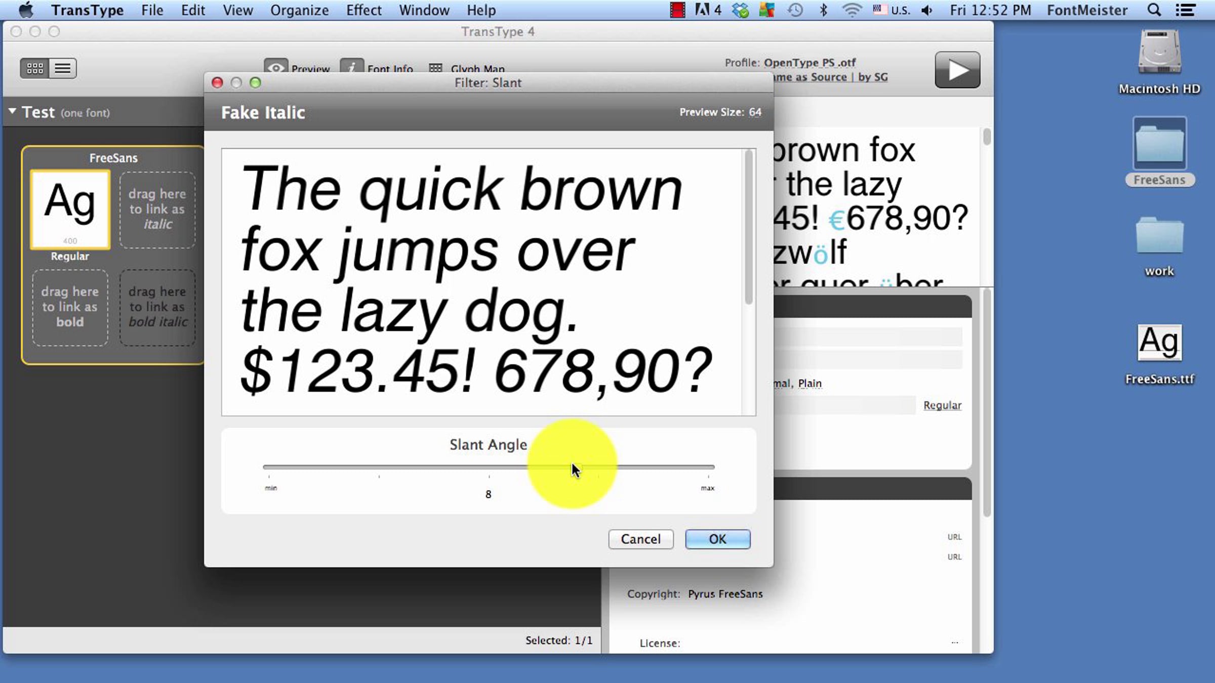
Task: Open the Bluetooth status menu
Action: click(x=823, y=10)
